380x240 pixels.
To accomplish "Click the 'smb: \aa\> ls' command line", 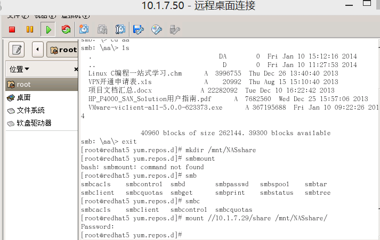I will click(105, 48).
